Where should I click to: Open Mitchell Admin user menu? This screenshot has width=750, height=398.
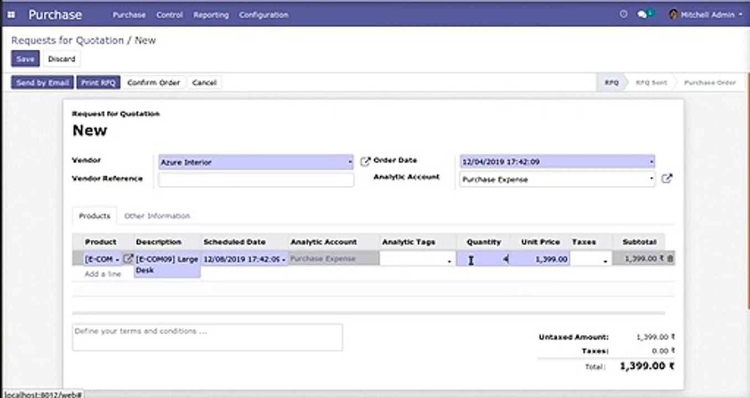(x=706, y=15)
